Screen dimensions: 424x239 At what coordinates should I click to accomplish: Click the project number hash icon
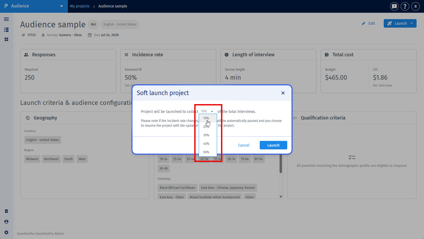(23, 35)
